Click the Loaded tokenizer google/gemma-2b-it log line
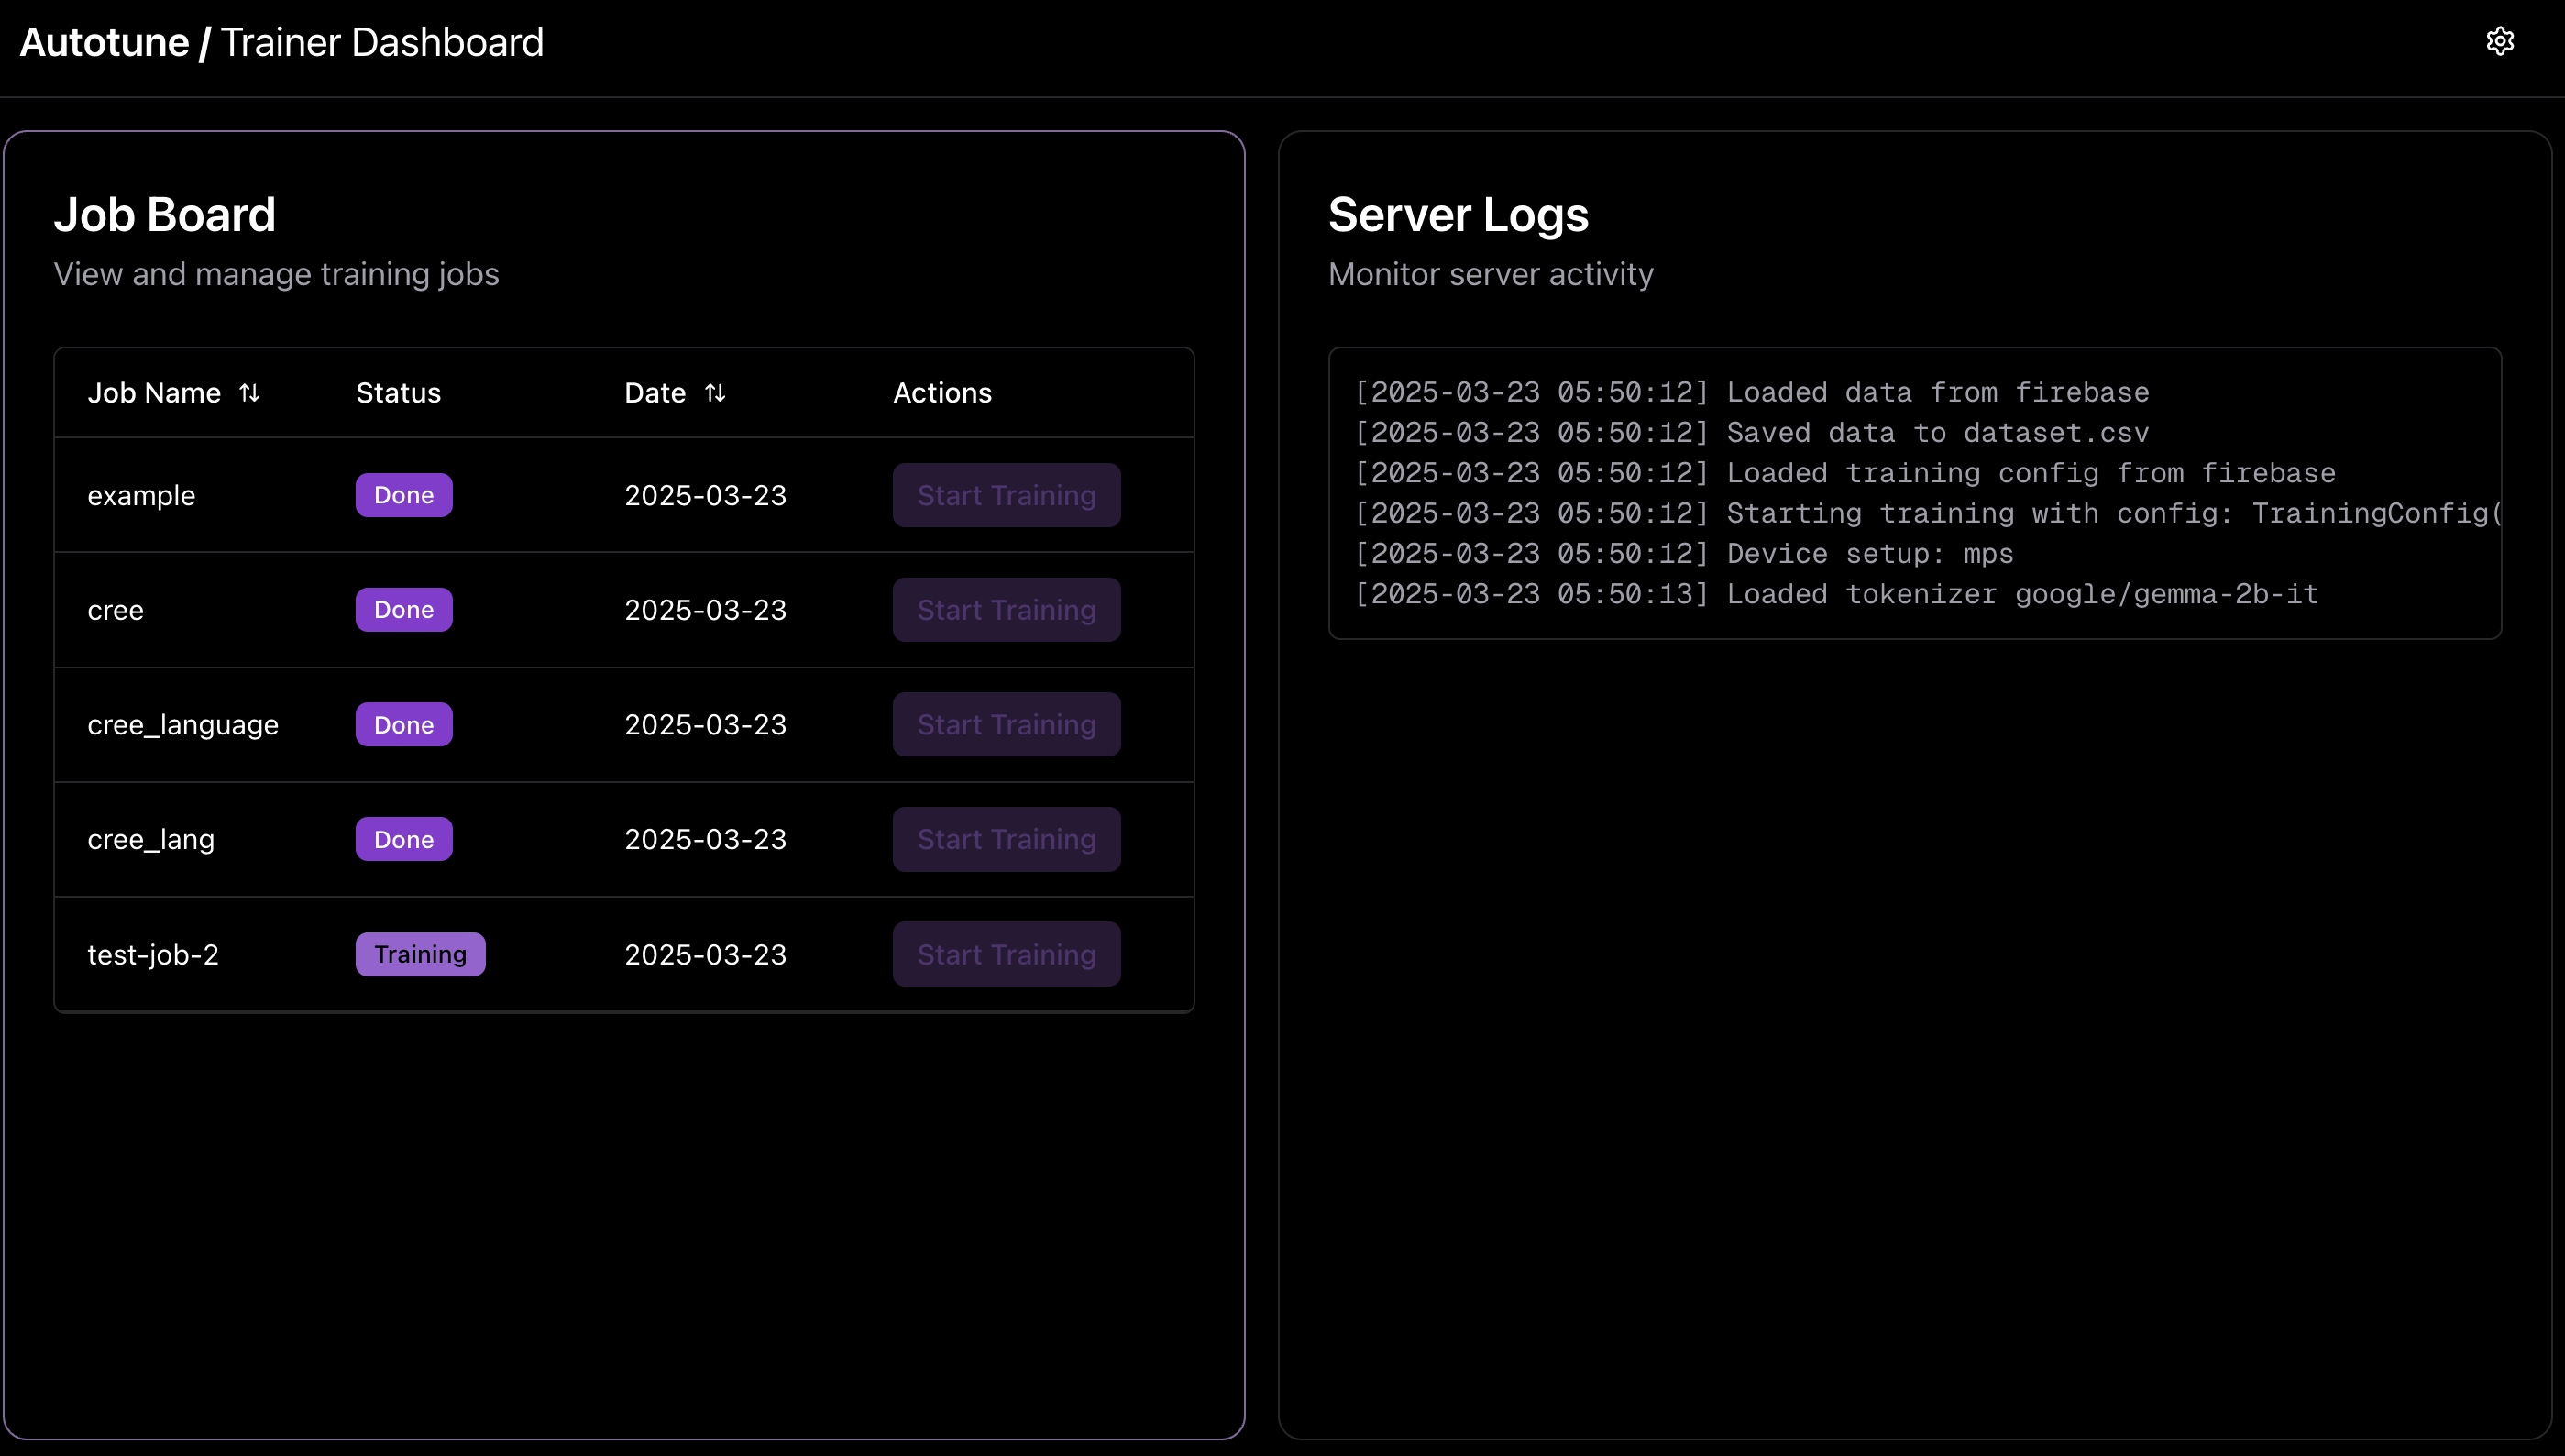Image resolution: width=2565 pixels, height=1456 pixels. point(1836,594)
